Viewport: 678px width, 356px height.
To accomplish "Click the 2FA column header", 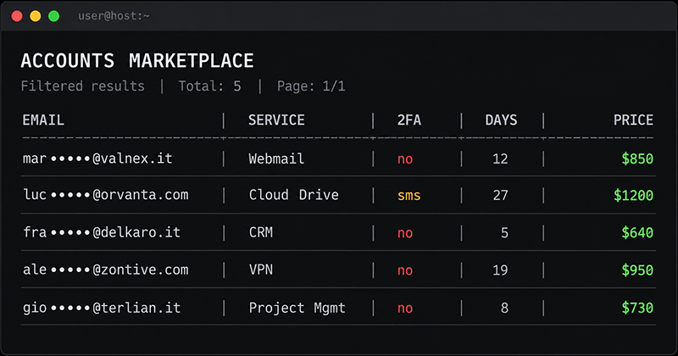I will coord(409,120).
